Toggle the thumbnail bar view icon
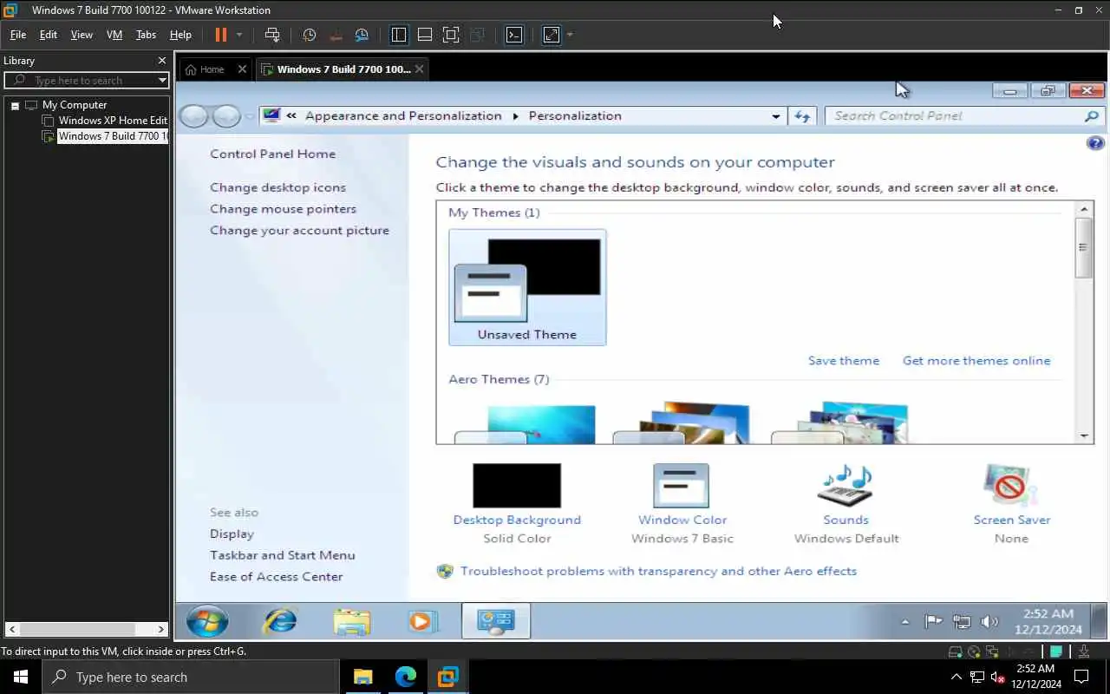The width and height of the screenshot is (1110, 694). click(425, 35)
